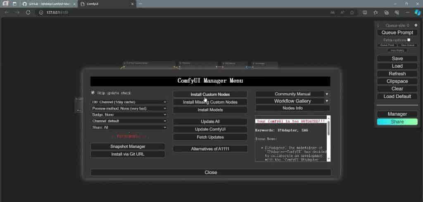
Task: Open ComfyUI settings gear icon
Action: coord(416,25)
